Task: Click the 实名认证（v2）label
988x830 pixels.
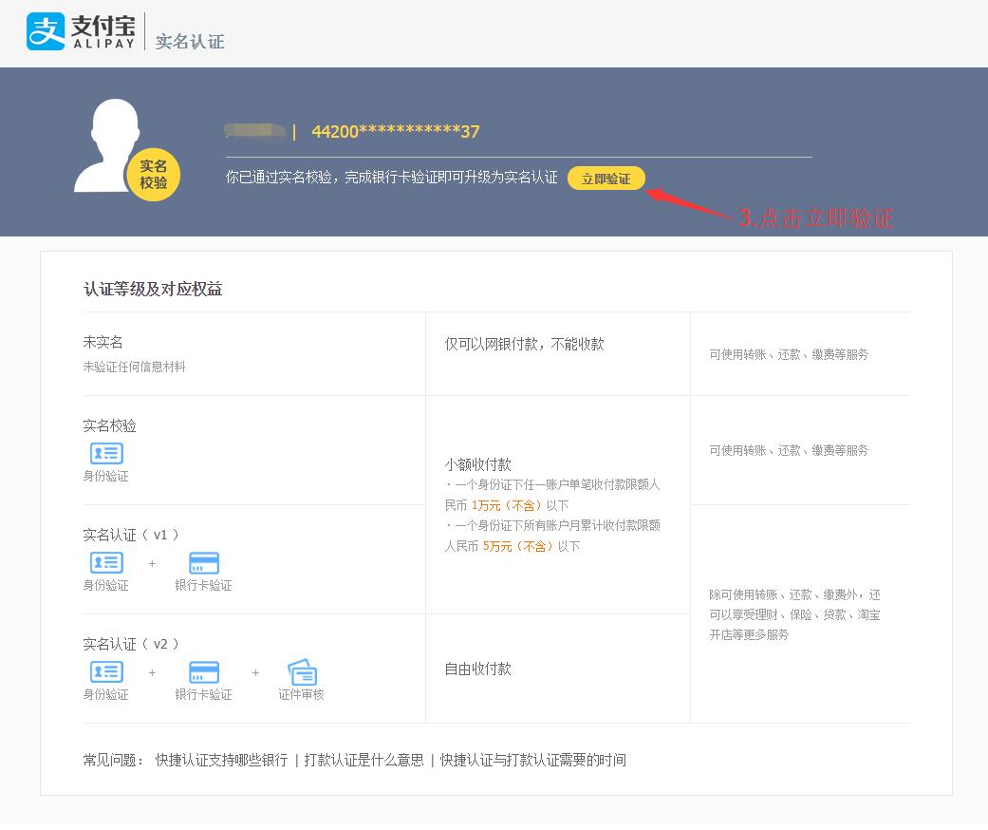Action: tap(131, 644)
